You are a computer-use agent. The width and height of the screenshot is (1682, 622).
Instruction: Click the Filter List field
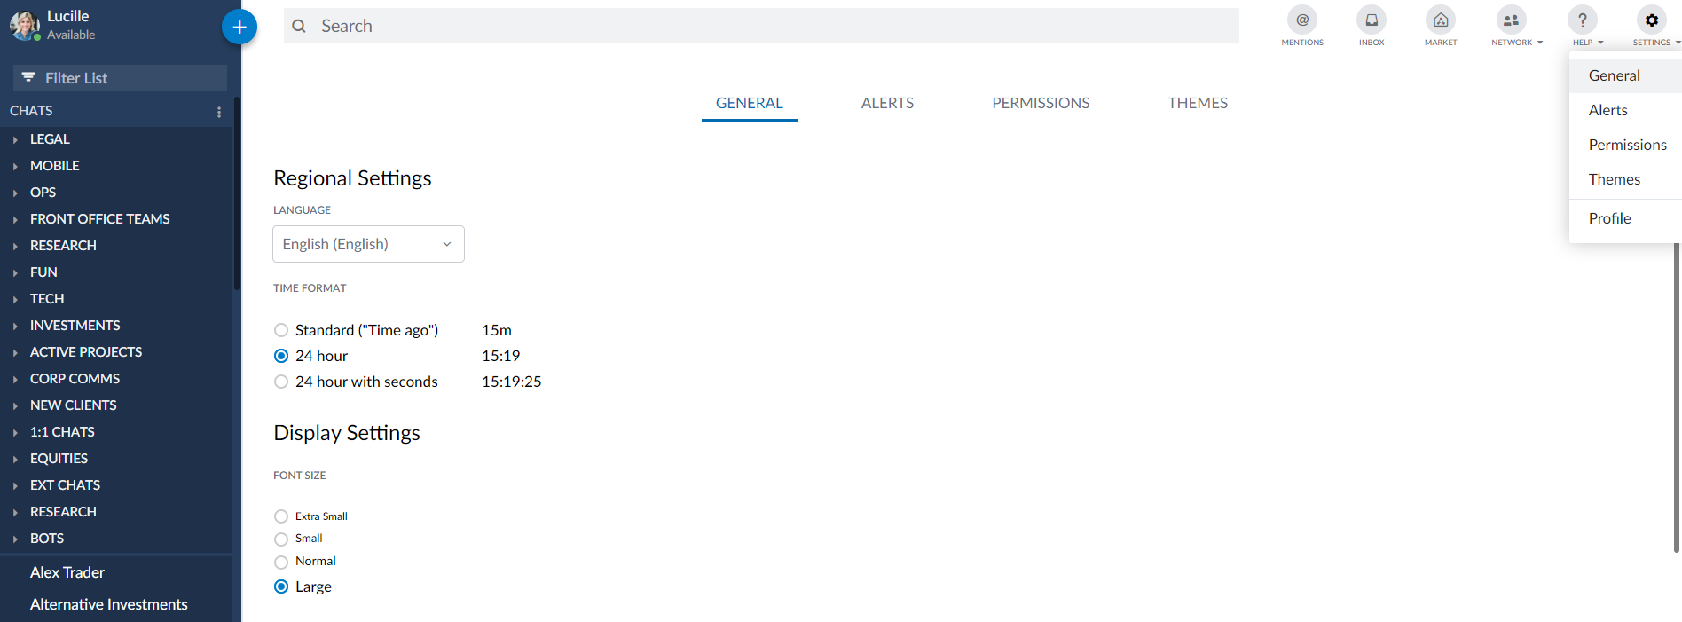point(120,78)
